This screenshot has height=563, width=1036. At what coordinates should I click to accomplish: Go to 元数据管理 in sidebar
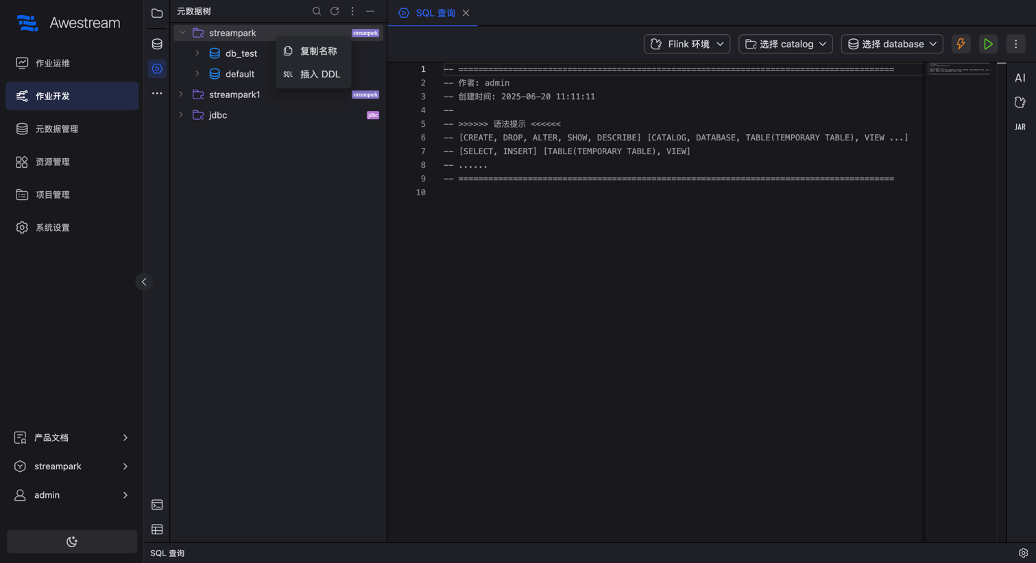[57, 129]
